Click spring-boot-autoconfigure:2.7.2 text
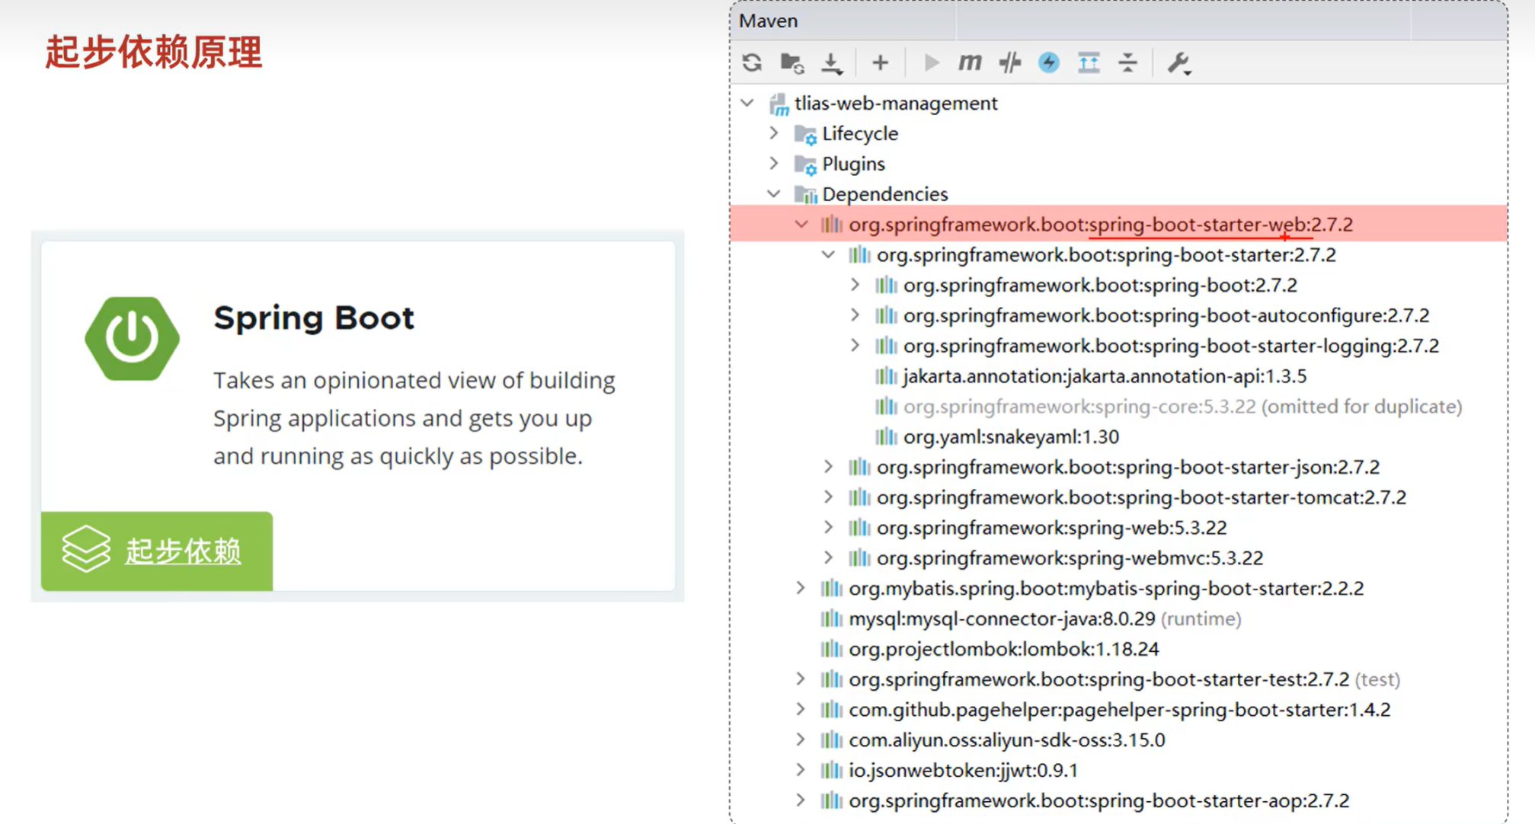 [x=1166, y=315]
